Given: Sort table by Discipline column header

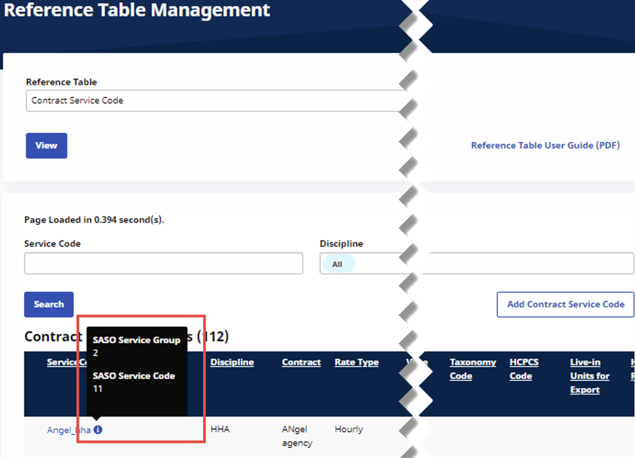Looking at the screenshot, I should [x=231, y=362].
